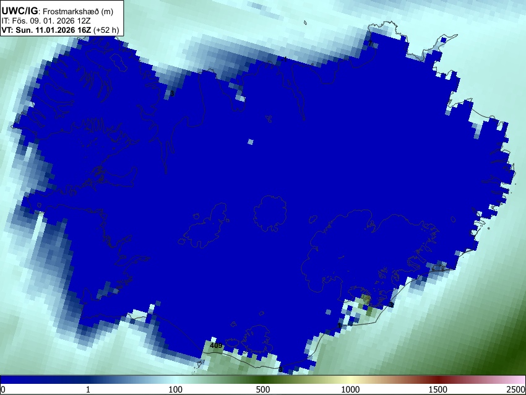Click the 500 tick label on the legend
The image size is (526, 395).
pyautogui.click(x=263, y=389)
